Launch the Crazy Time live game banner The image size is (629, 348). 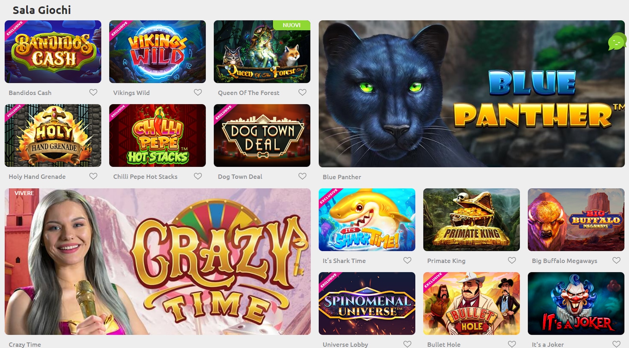158,262
